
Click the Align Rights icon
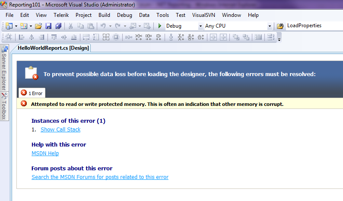point(41,37)
